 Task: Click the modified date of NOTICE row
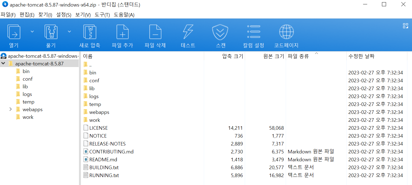pyautogui.click(x=376, y=136)
